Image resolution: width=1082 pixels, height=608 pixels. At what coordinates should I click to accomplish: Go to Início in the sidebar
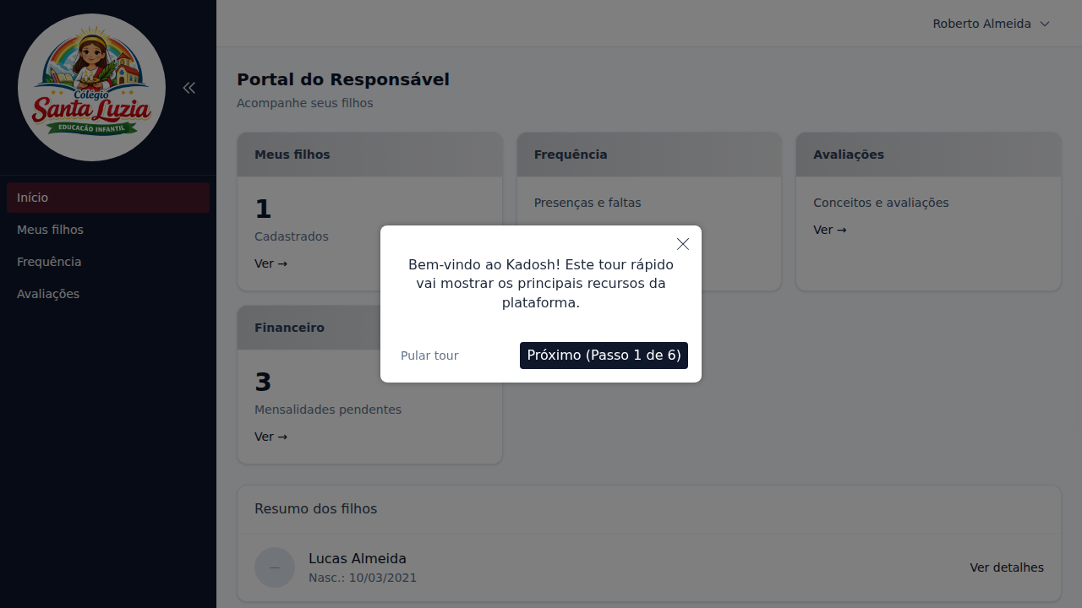108,198
